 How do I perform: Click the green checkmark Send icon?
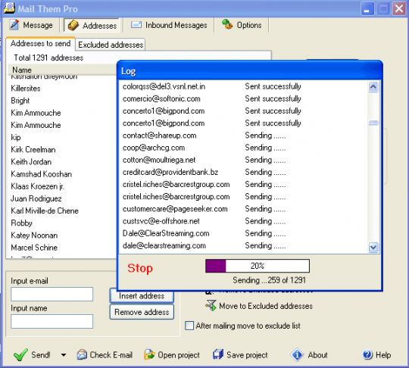pos(20,354)
